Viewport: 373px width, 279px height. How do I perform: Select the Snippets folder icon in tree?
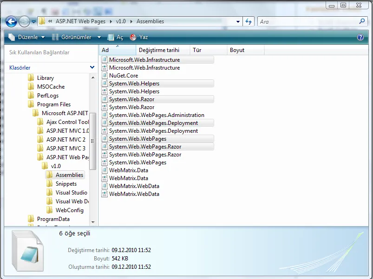point(49,184)
